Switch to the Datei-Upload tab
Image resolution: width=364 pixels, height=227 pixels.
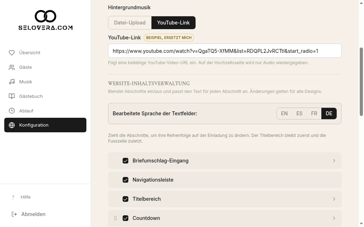[x=130, y=23]
